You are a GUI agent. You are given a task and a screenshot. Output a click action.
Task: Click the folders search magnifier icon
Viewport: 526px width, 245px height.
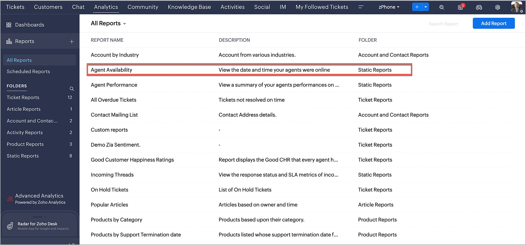pos(72,89)
